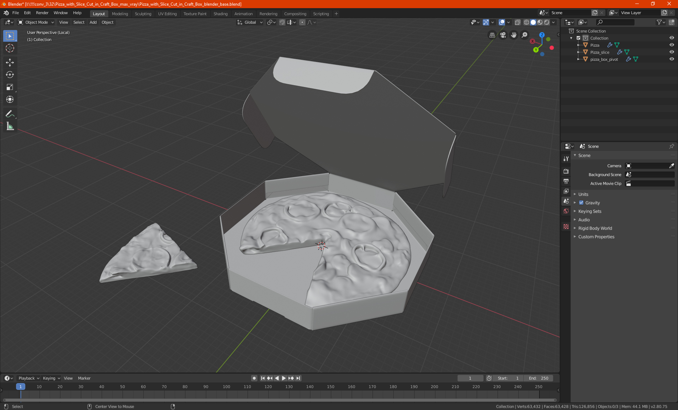Switch to the Modeling workspace tab

click(120, 14)
